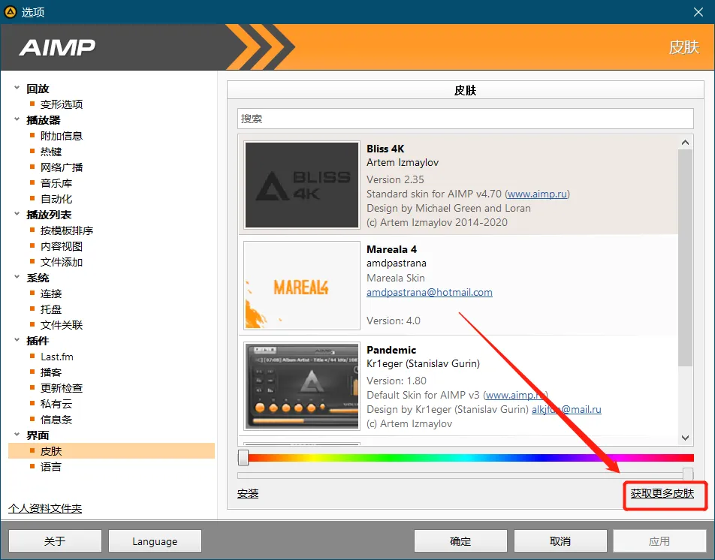Click the rainbow hue slider handle
Viewport: 715px width, 560px height.
(x=243, y=457)
